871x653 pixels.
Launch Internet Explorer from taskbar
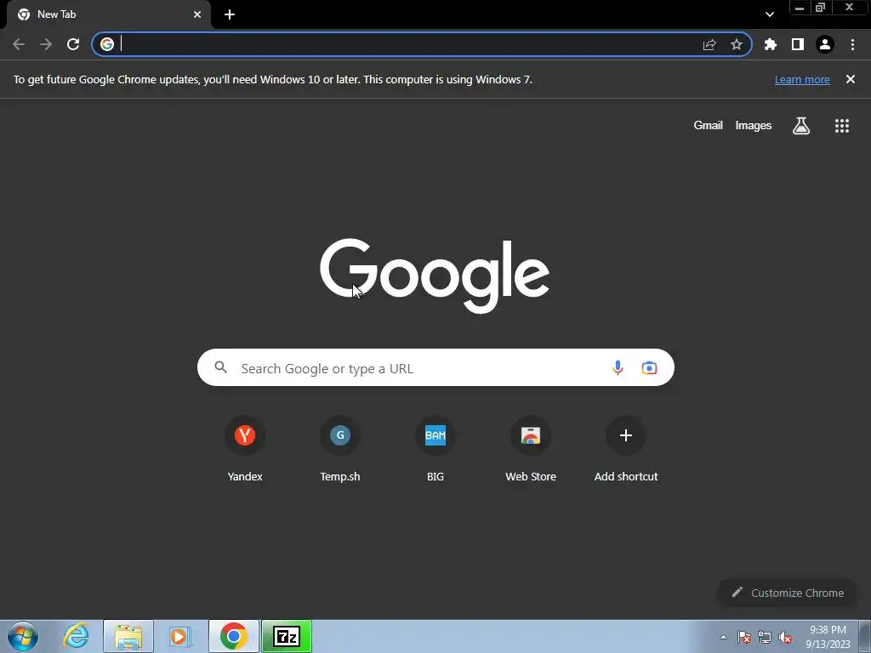[76, 636]
